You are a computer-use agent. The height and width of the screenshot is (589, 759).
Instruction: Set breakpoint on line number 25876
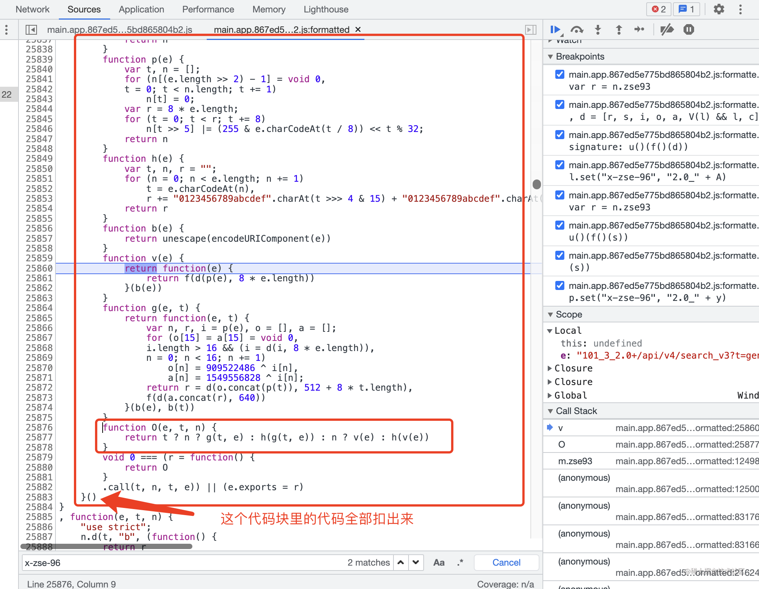click(39, 427)
